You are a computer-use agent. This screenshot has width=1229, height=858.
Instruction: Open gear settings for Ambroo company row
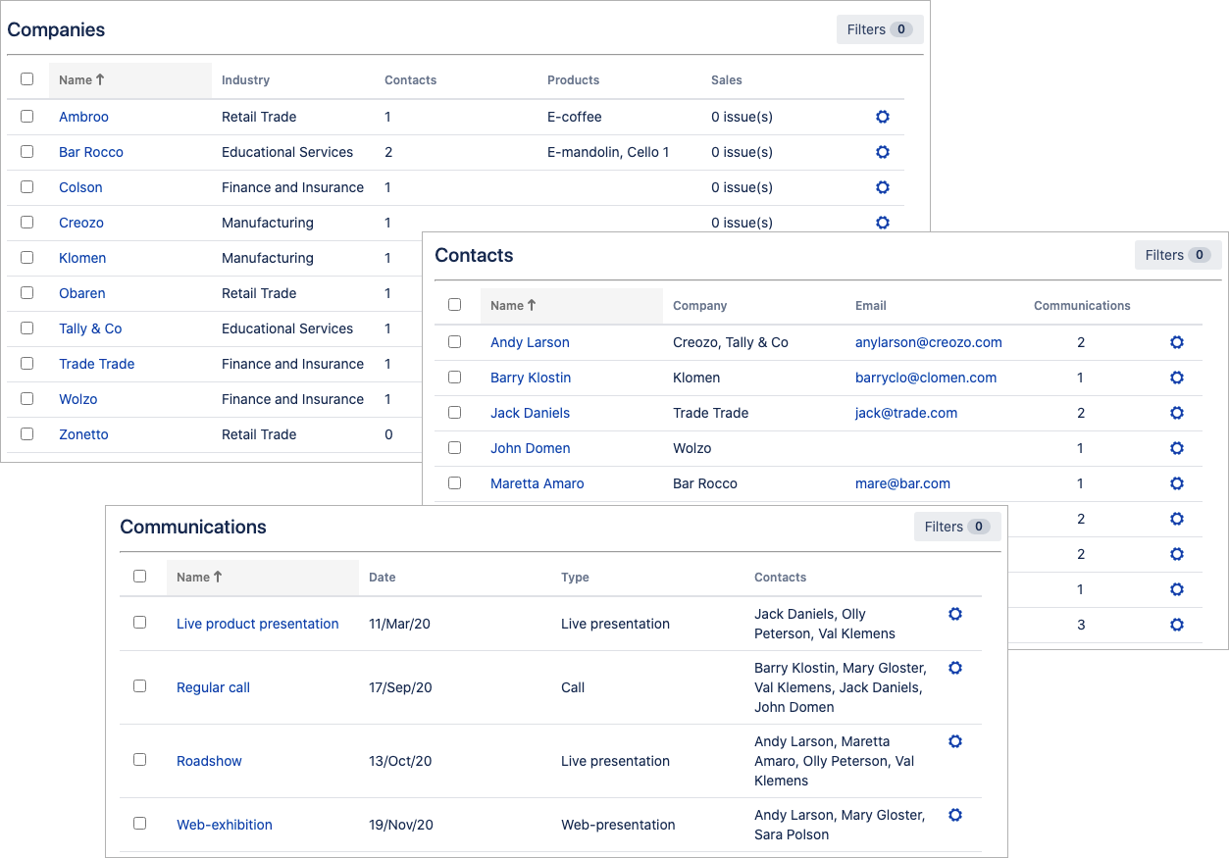(882, 117)
